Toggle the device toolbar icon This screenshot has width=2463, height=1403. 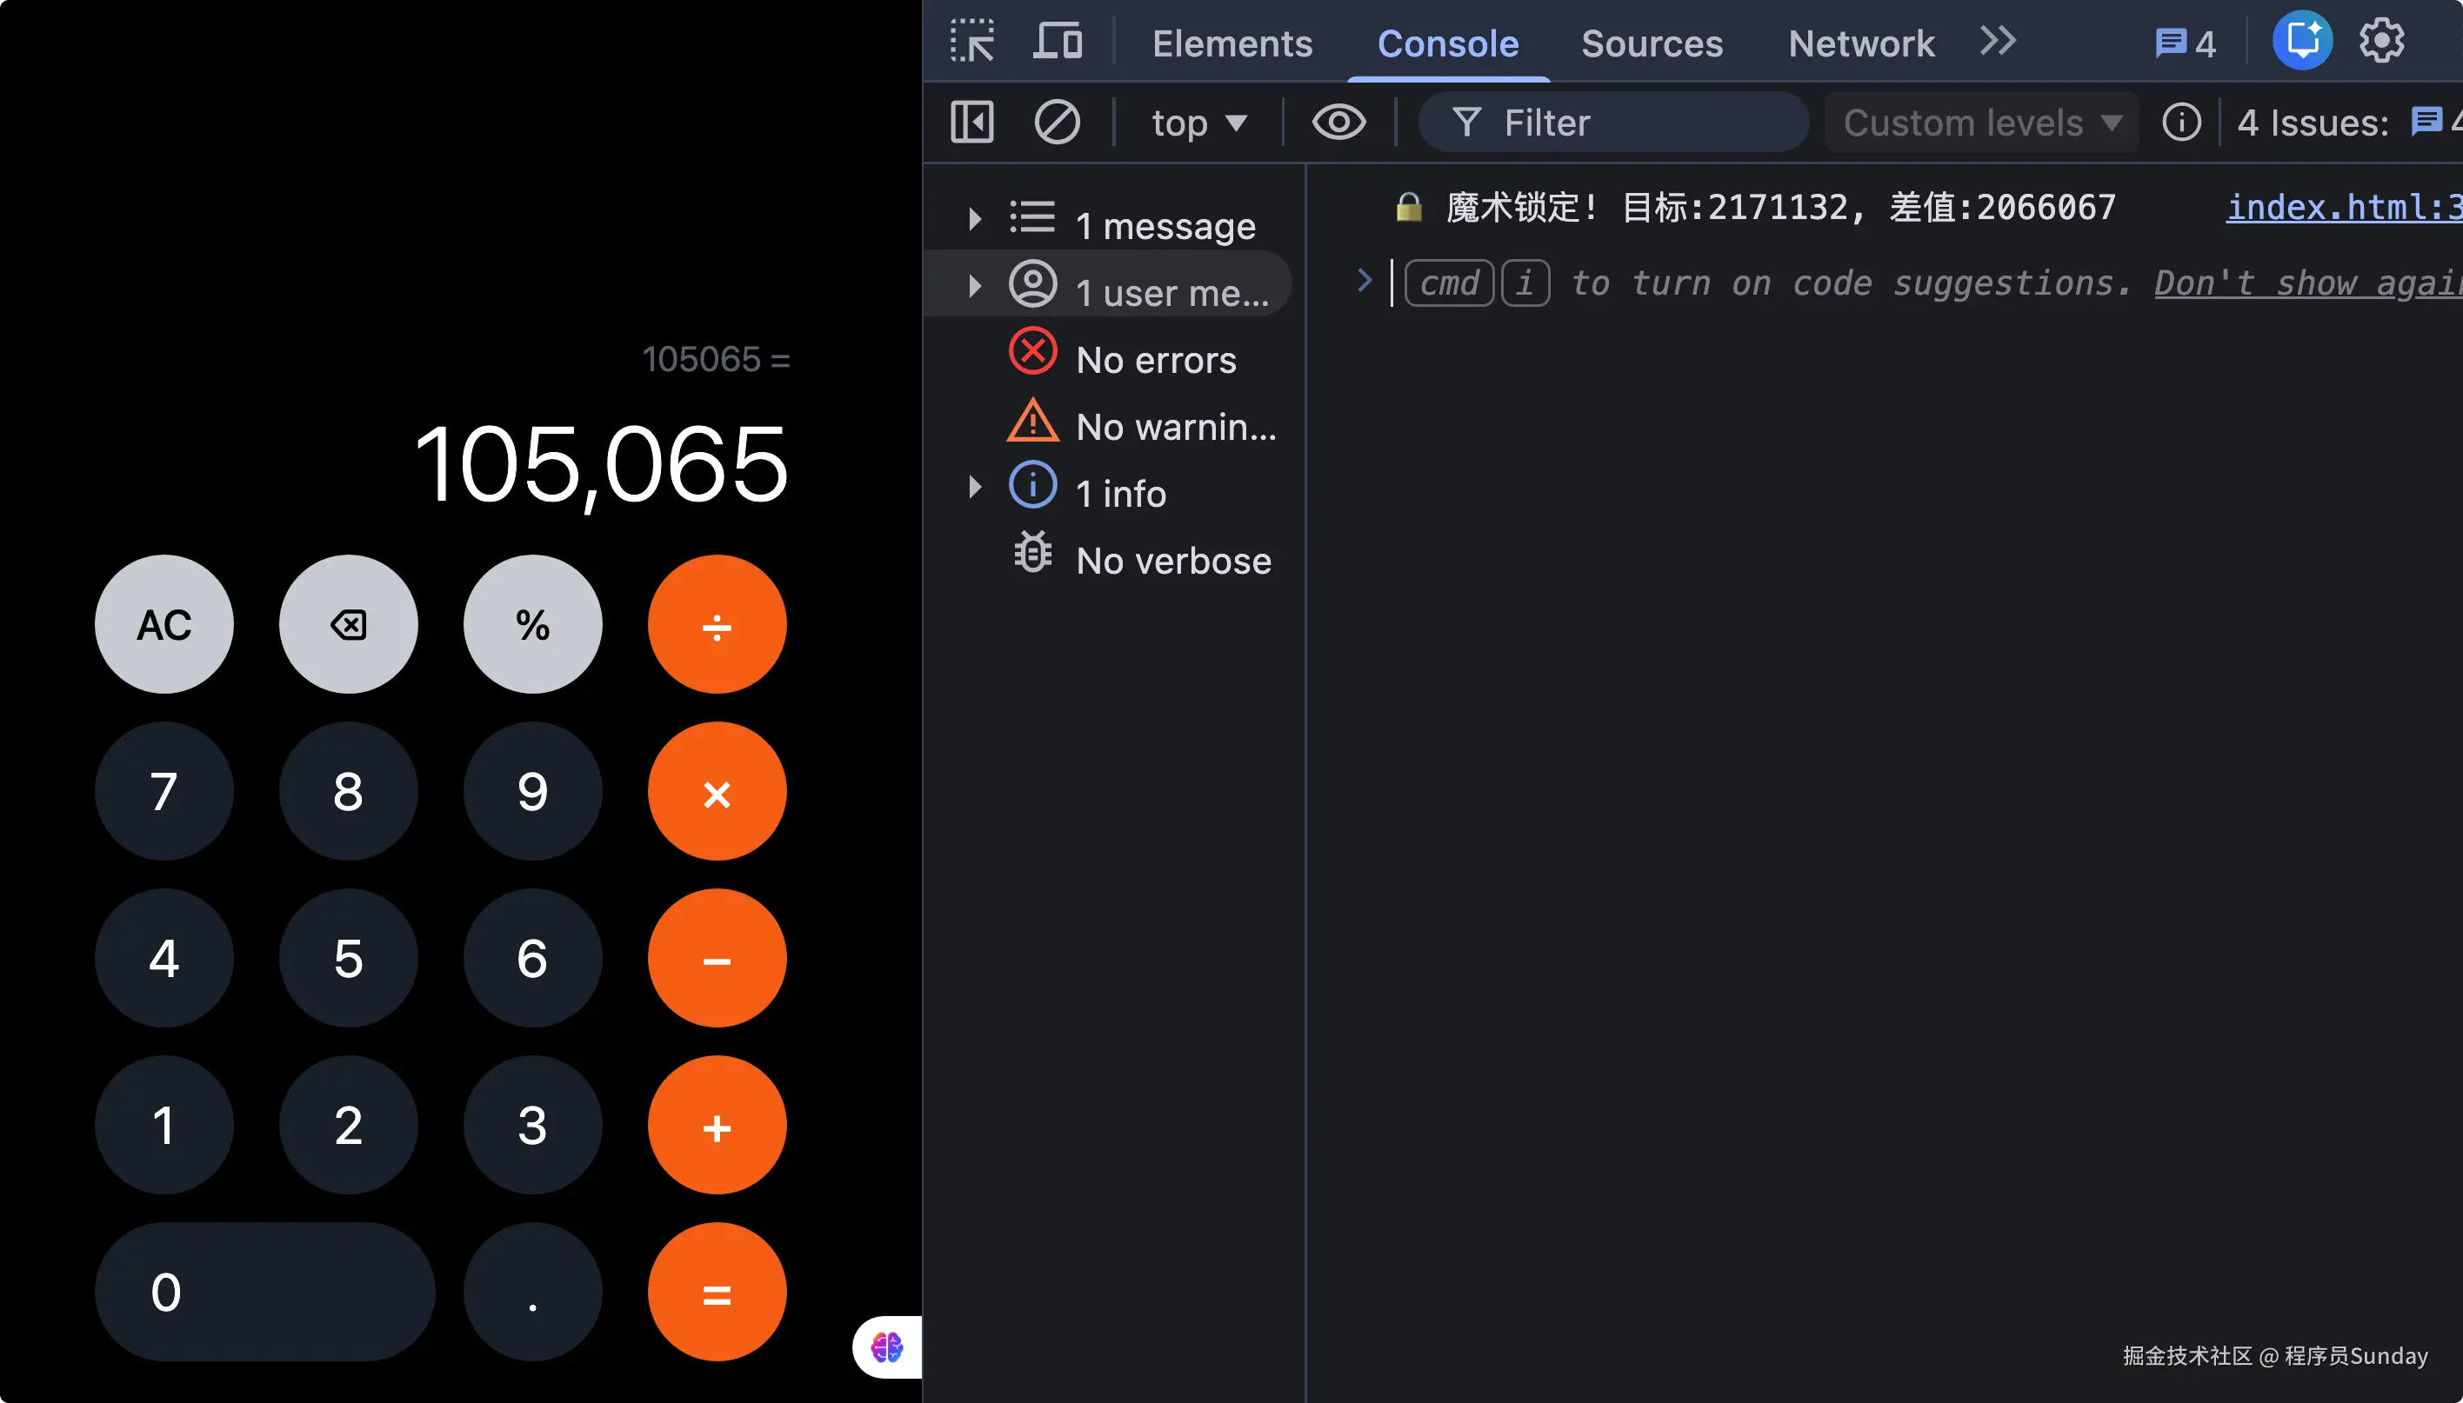point(1058,43)
